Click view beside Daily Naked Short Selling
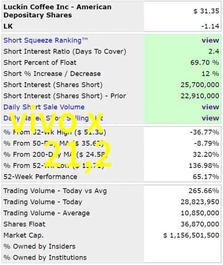223x265 pixels. tap(211, 118)
